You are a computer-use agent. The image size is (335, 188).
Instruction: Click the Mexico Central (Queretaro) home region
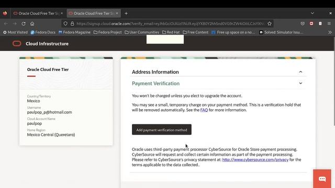tap(51, 135)
